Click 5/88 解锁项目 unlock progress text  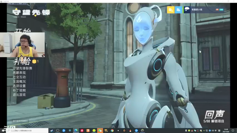214,121
